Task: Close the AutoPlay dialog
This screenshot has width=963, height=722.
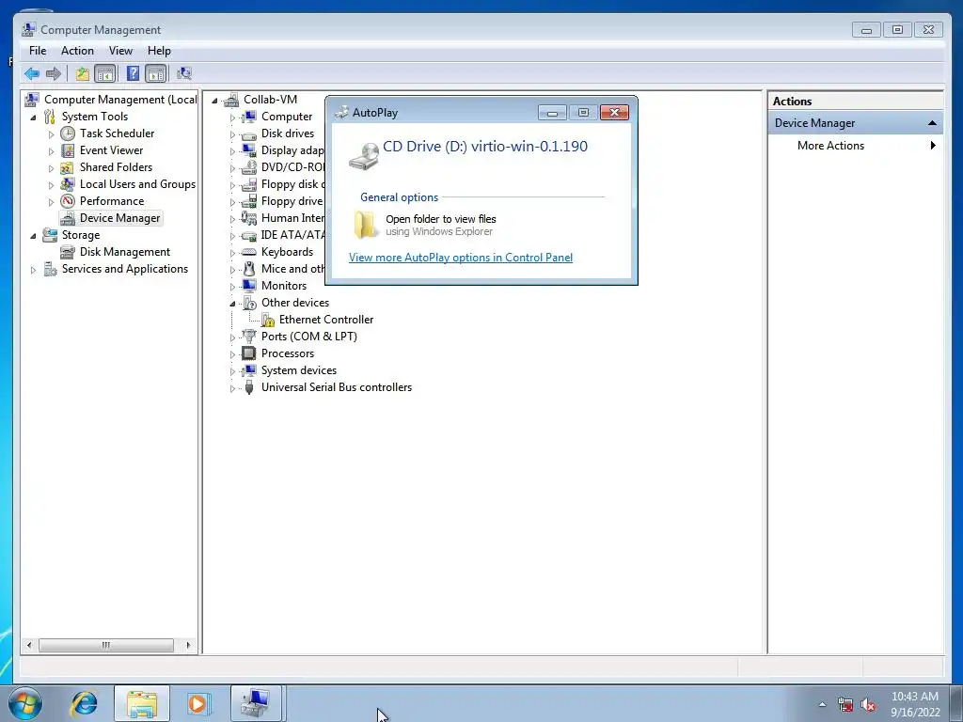Action: (x=614, y=113)
